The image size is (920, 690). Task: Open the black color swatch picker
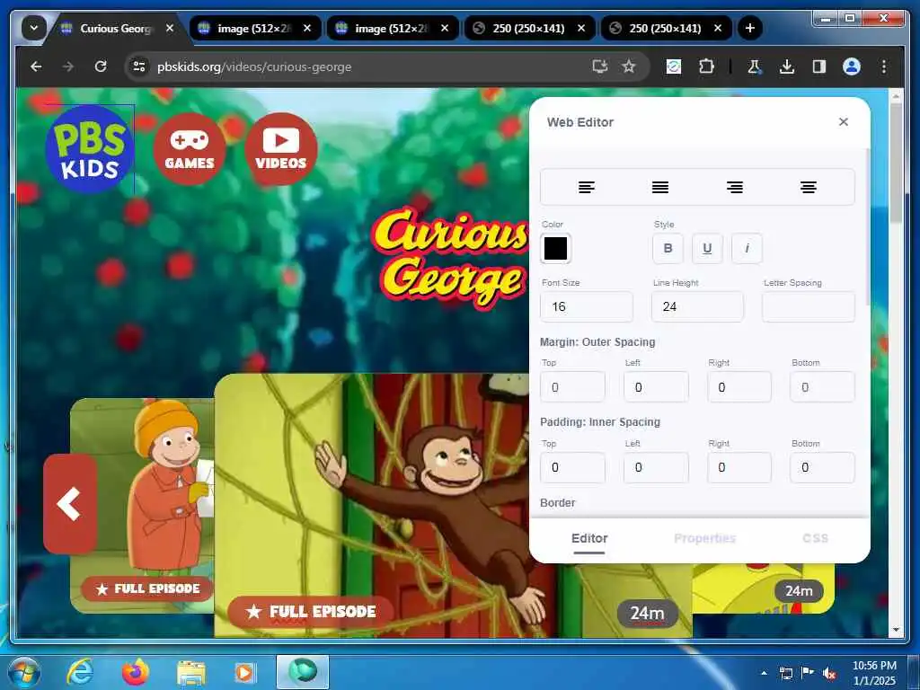555,248
